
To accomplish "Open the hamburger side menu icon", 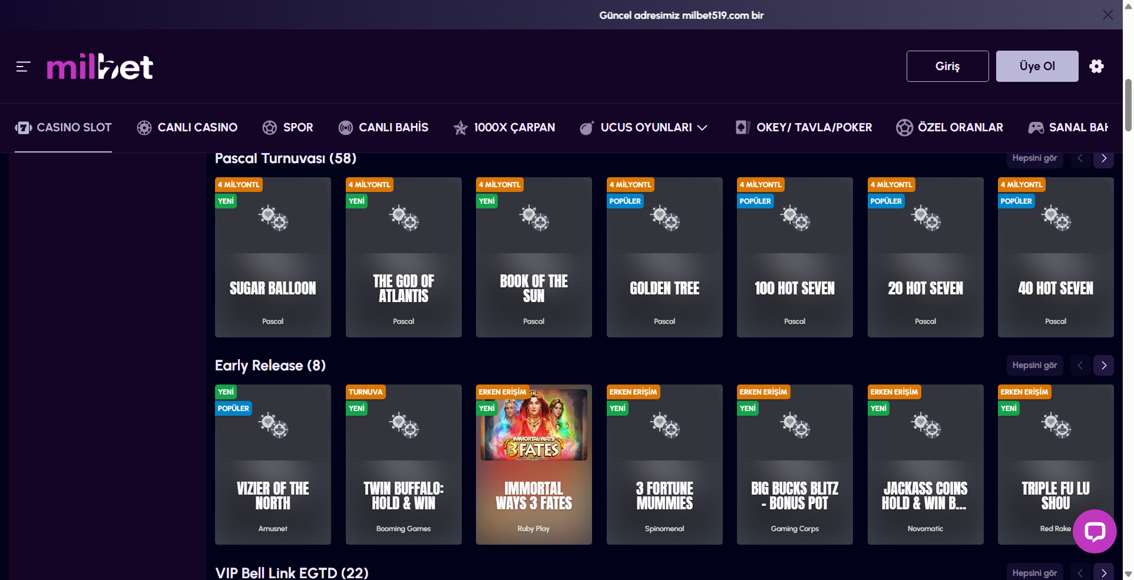I will pyautogui.click(x=23, y=67).
